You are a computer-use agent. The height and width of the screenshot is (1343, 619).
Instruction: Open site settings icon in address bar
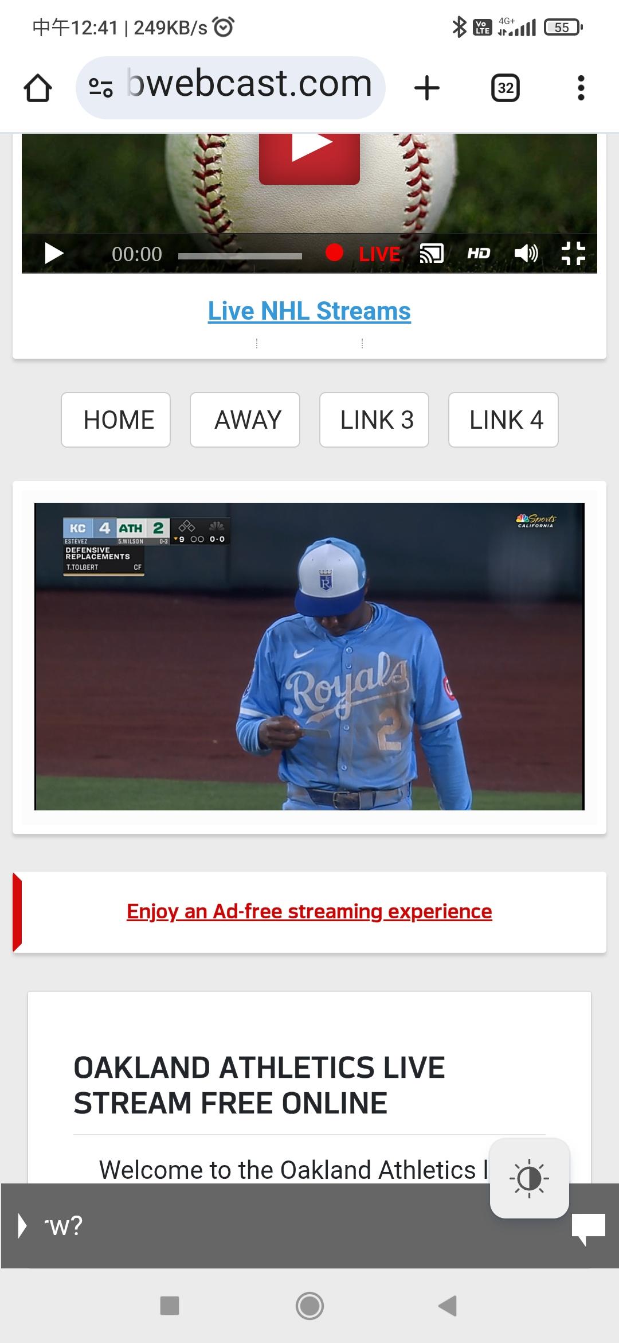101,88
